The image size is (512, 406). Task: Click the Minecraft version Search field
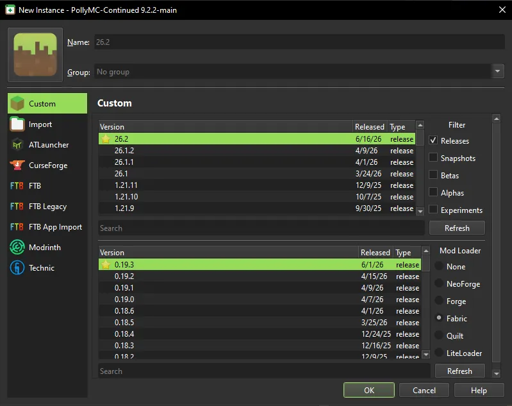[261, 228]
